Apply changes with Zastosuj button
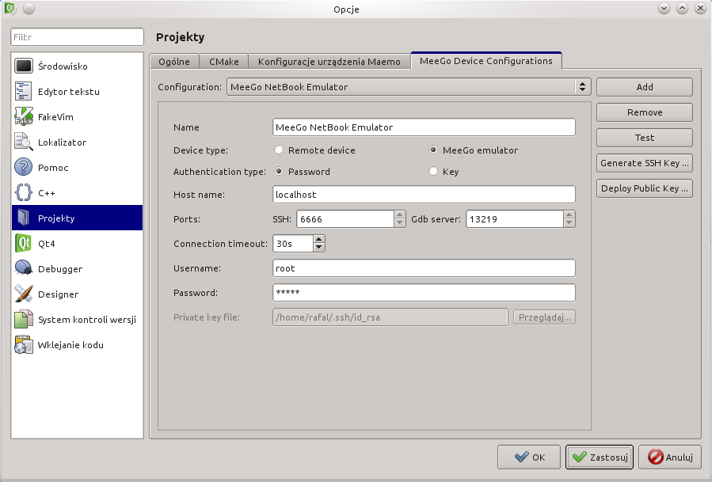Image resolution: width=712 pixels, height=482 pixels. (600, 457)
